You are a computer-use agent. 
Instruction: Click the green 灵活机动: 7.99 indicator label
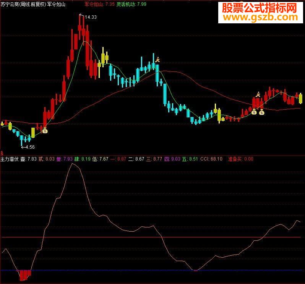[x=131, y=4]
